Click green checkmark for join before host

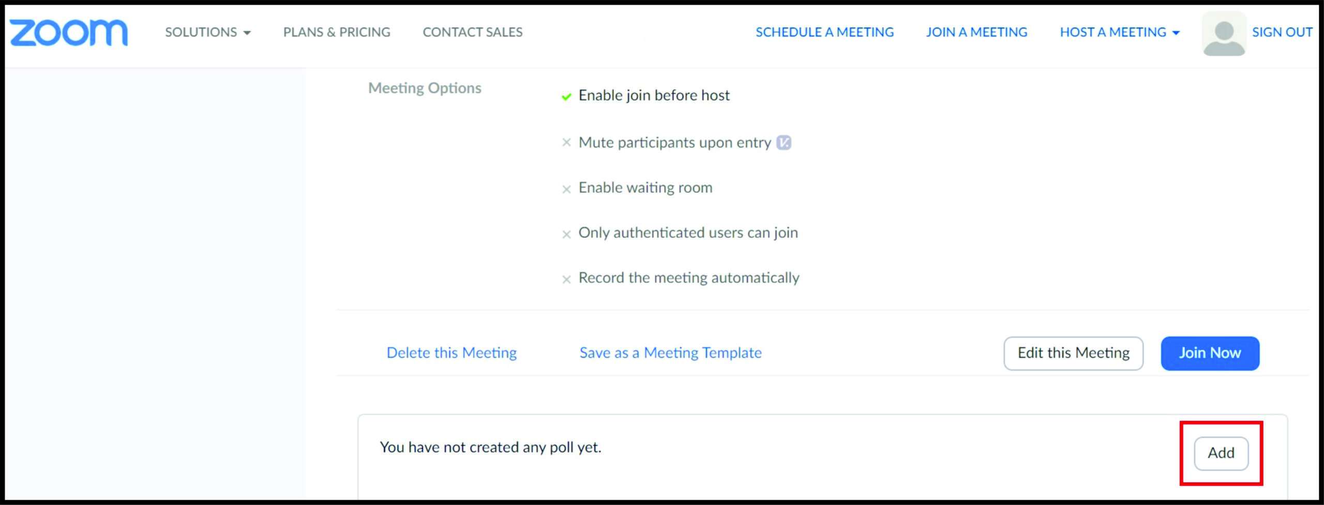tap(566, 97)
